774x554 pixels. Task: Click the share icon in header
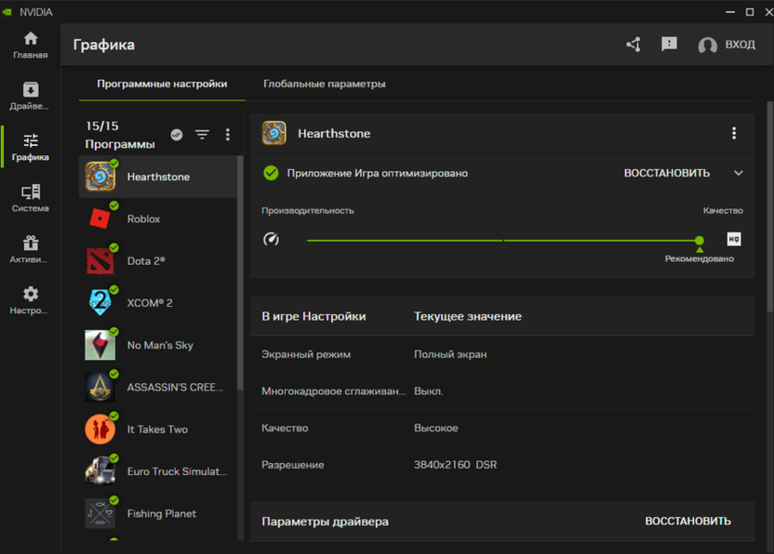click(634, 45)
